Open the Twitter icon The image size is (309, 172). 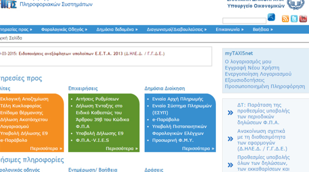pos(294,19)
